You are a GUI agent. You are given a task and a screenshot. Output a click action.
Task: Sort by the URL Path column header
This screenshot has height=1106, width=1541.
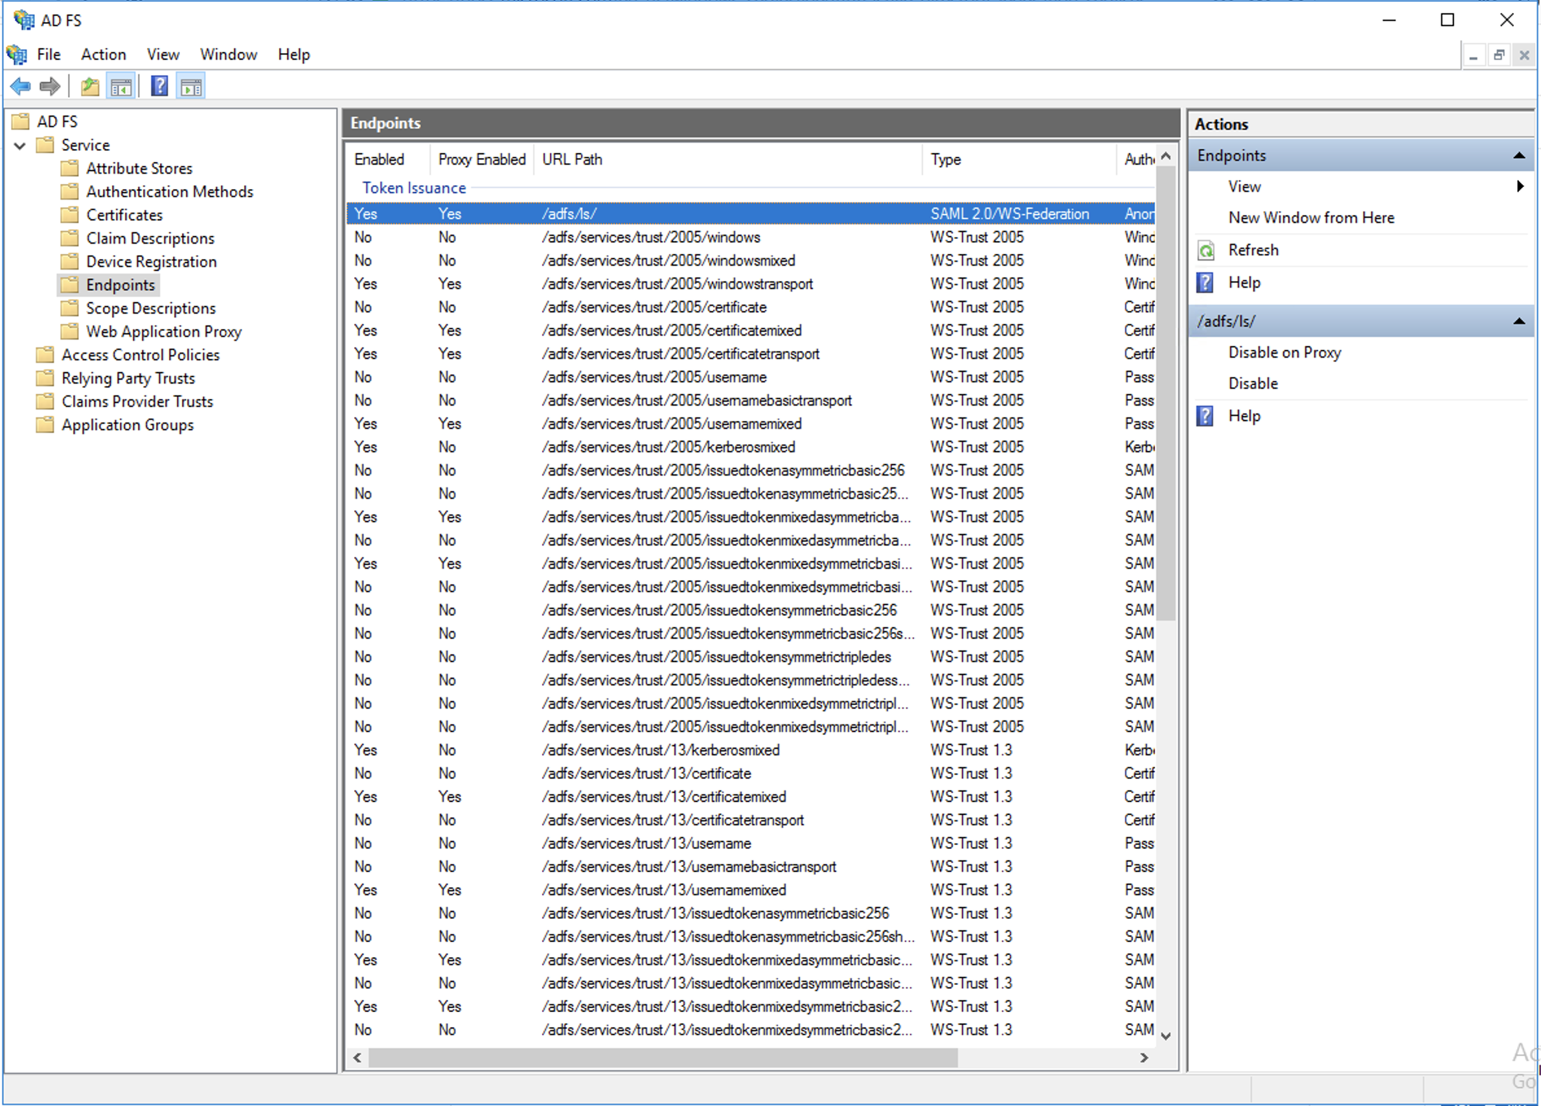point(728,159)
